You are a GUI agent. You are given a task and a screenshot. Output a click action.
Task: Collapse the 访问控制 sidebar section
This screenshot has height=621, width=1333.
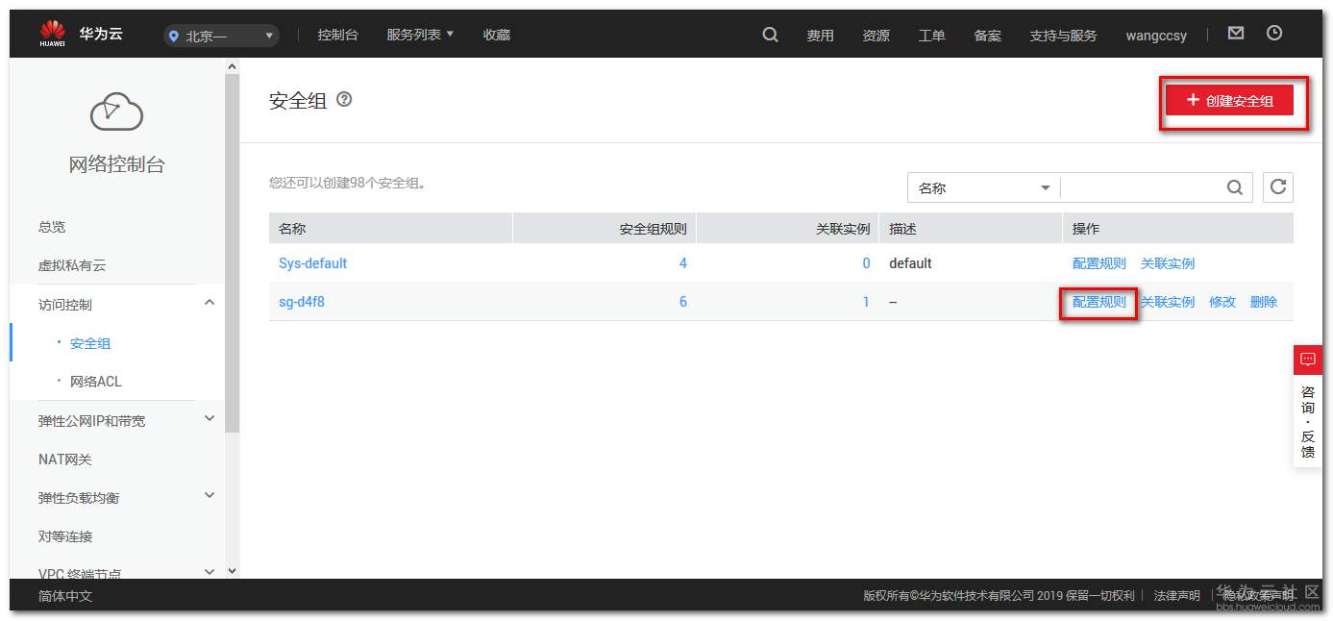tap(210, 304)
